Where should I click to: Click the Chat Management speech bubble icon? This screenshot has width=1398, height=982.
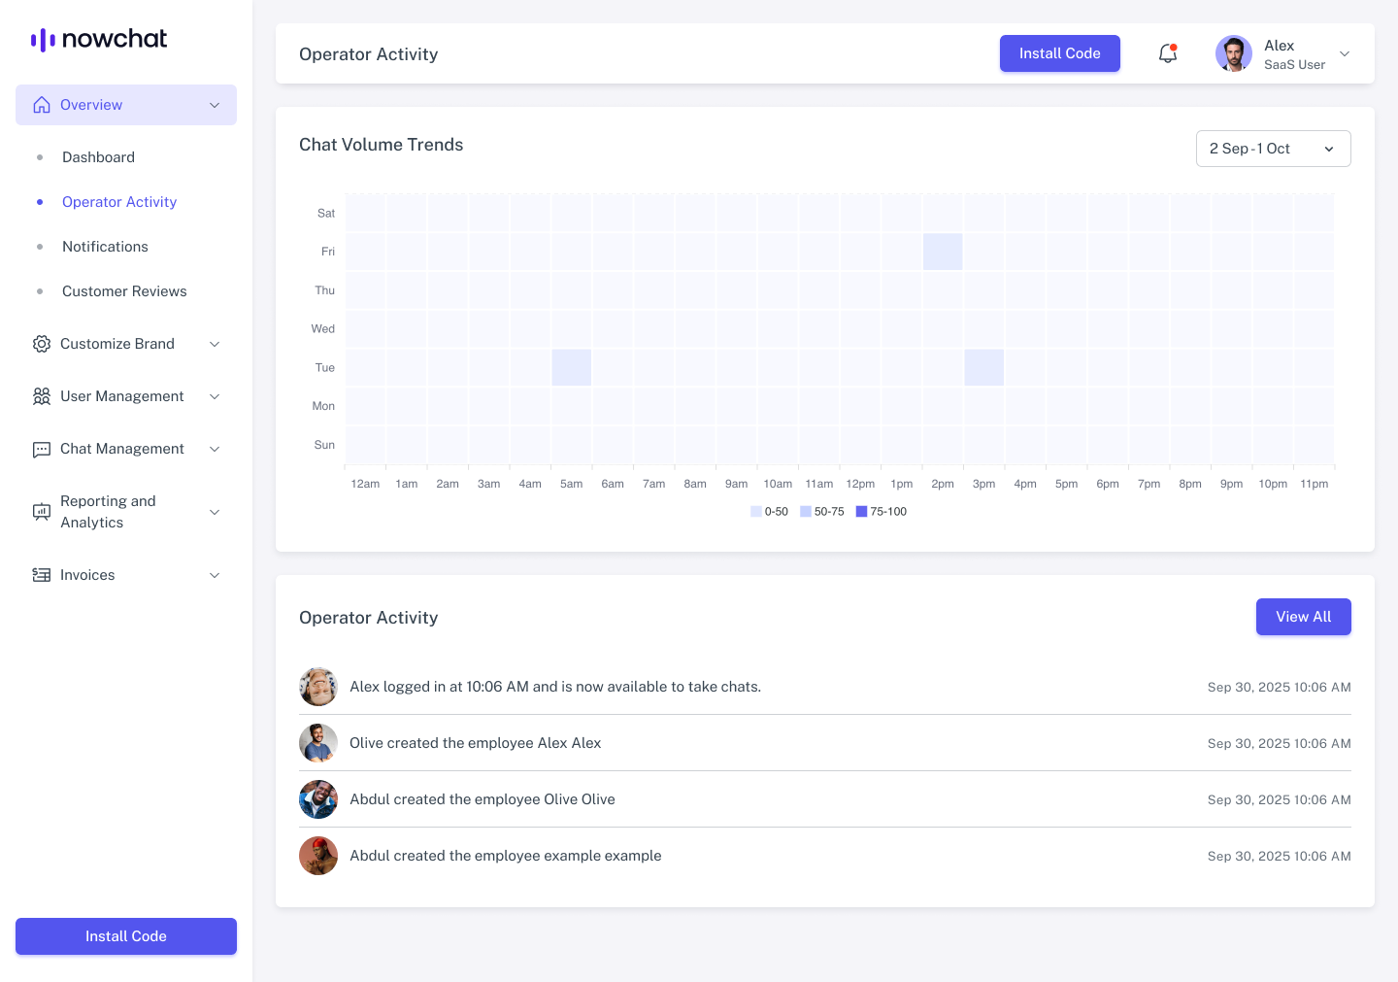pyautogui.click(x=41, y=449)
